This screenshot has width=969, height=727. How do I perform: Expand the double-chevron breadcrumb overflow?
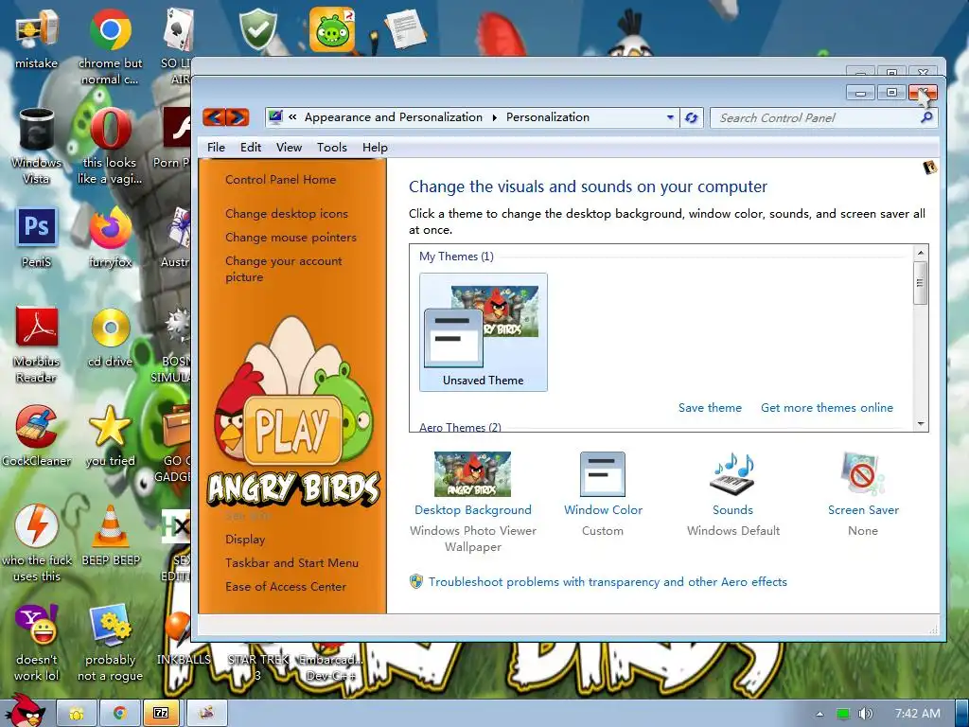point(293,116)
